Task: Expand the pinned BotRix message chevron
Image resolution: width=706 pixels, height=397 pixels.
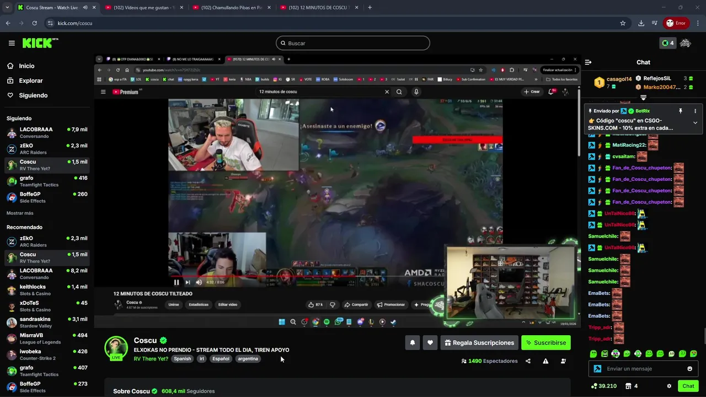Action: [x=695, y=123]
